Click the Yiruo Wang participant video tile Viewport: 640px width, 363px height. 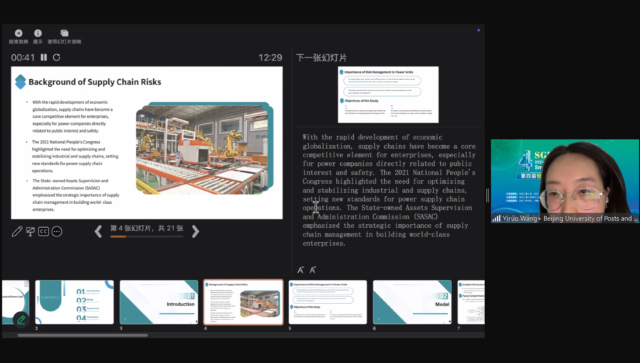pos(565,181)
